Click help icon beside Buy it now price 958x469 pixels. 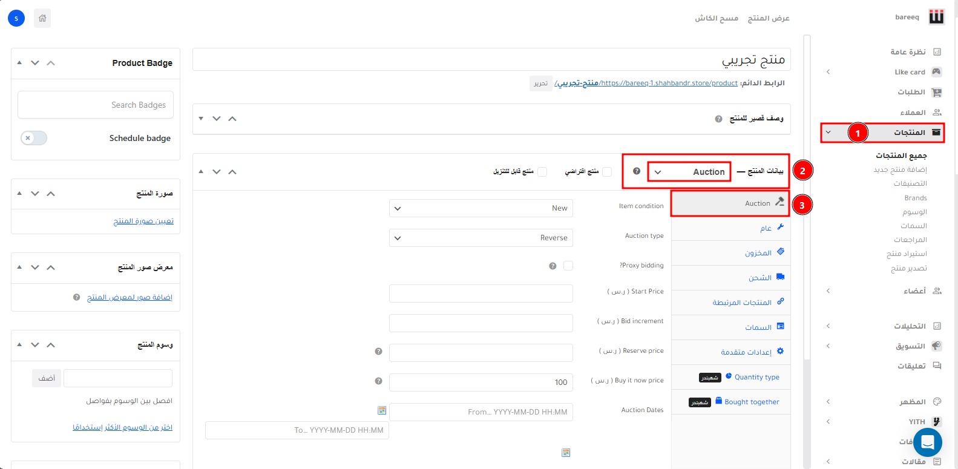(x=378, y=381)
